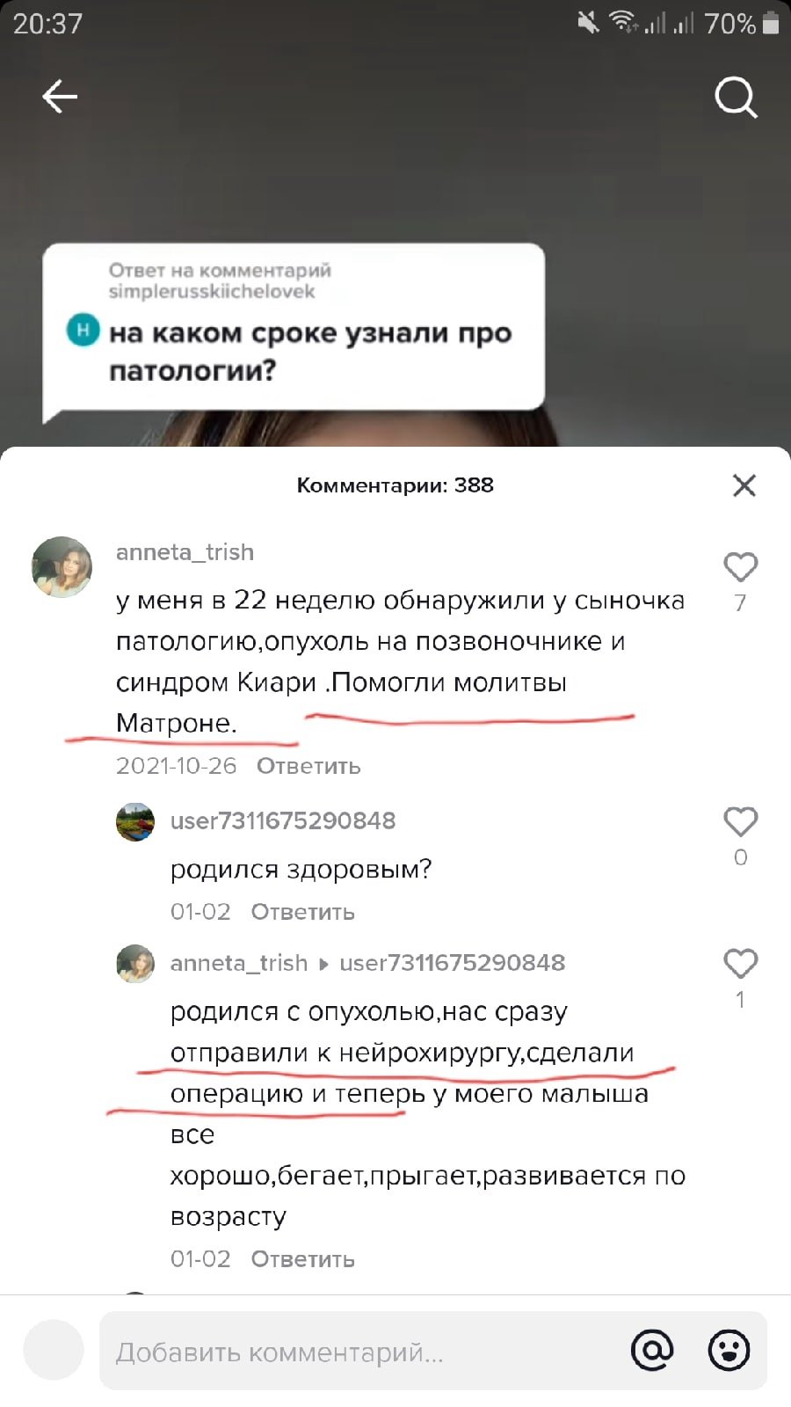This screenshot has height=1407, width=791.
Task: Like the comment 'родился здоровым?'
Action: (x=741, y=823)
